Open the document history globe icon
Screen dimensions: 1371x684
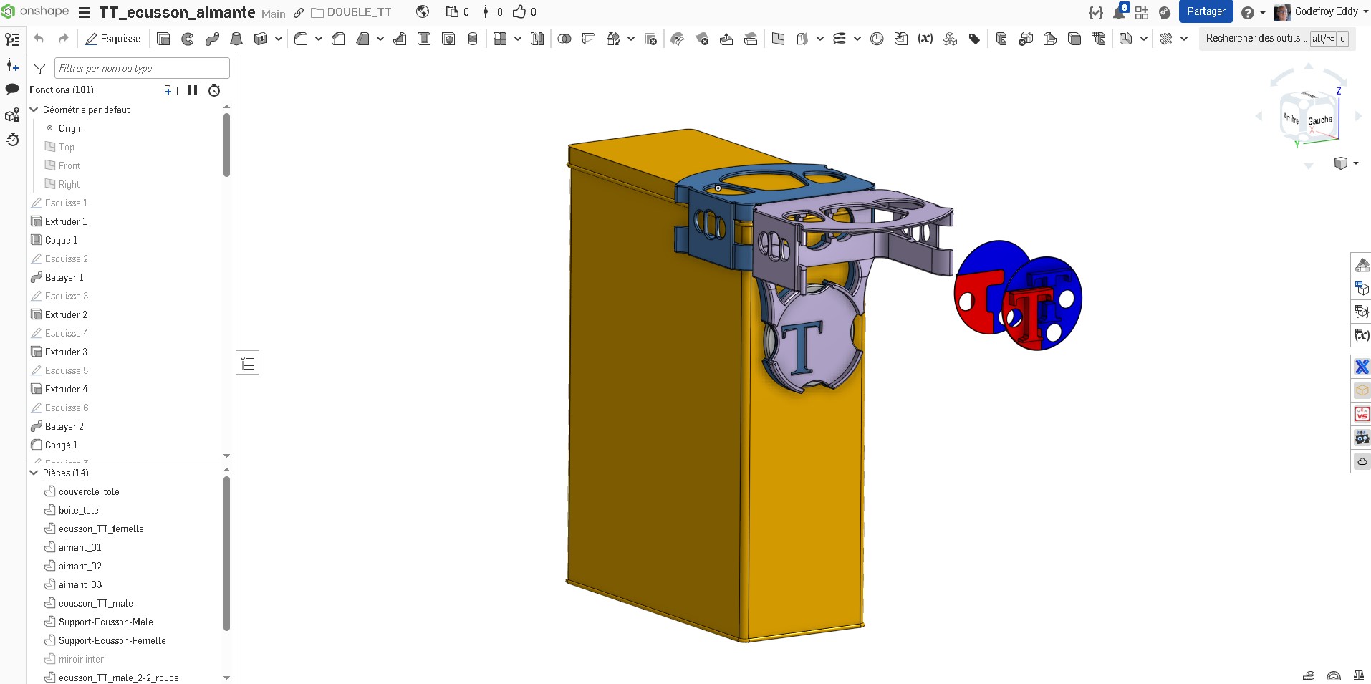(x=423, y=11)
